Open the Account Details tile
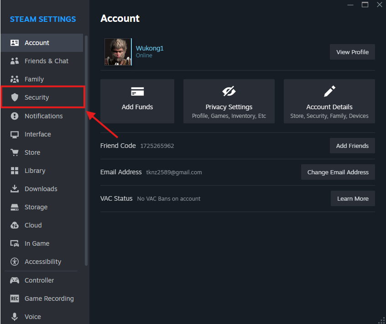 (x=329, y=101)
